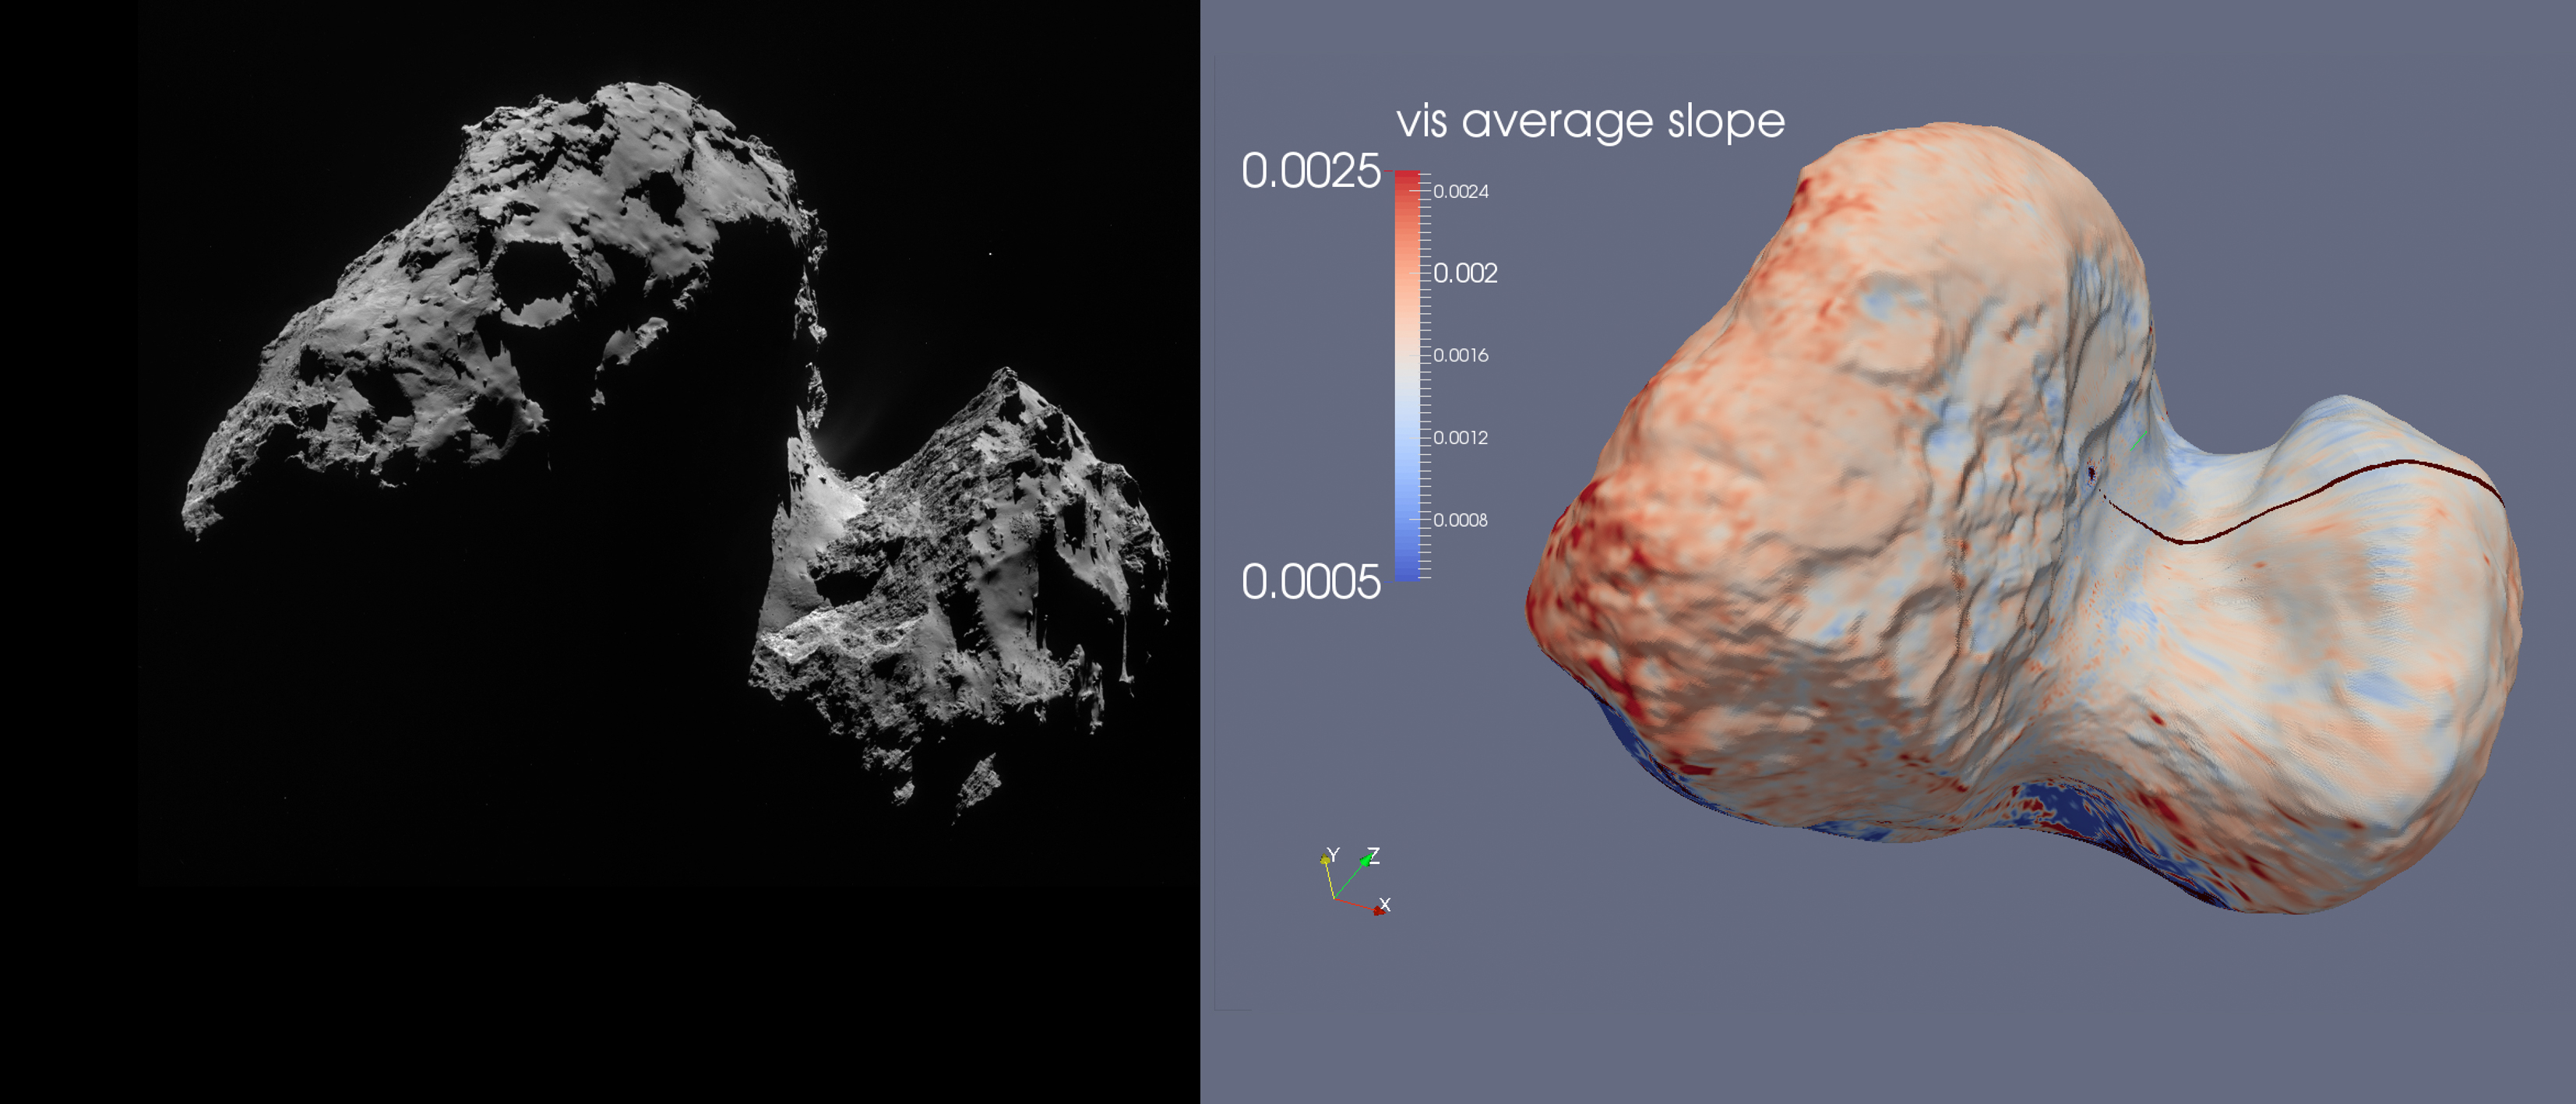Viewport: 2576px width, 1104px height.
Task: Click the small dark marker on model neck
Action: pos(2091,473)
